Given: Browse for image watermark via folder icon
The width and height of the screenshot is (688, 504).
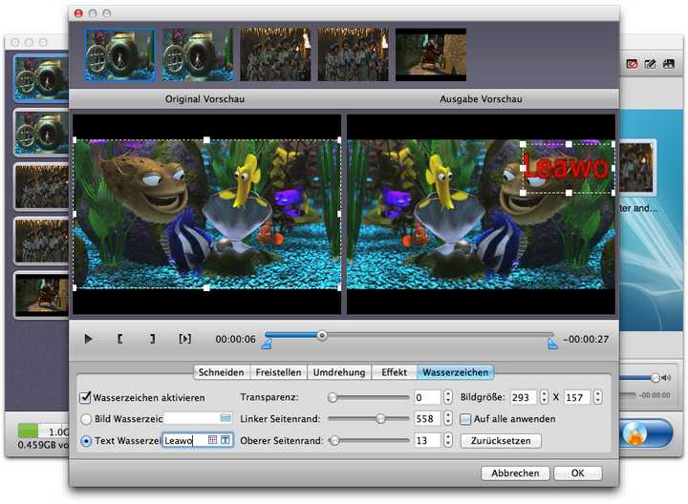Looking at the screenshot, I should point(226,418).
